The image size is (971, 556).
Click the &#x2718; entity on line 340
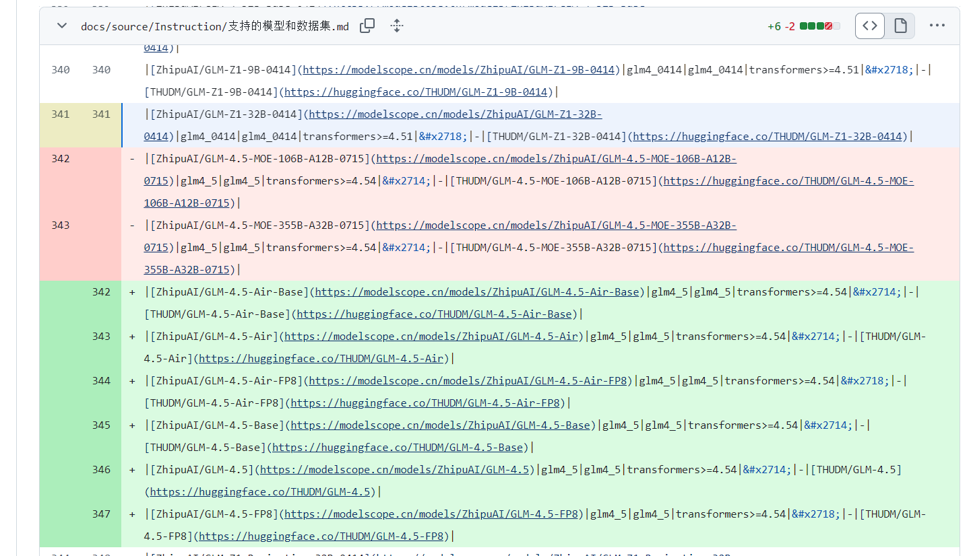(x=889, y=70)
